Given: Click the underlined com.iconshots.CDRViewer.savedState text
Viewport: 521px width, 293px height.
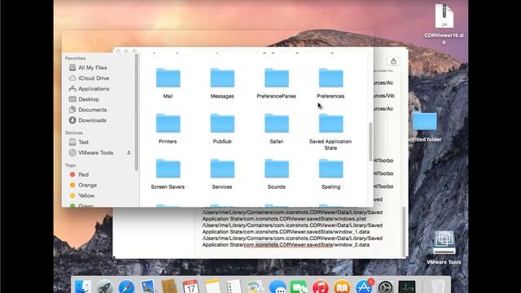Looking at the screenshot, I should tap(288, 245).
